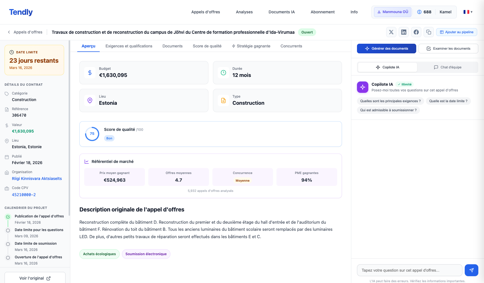Copy the tender link icon

[428, 32]
